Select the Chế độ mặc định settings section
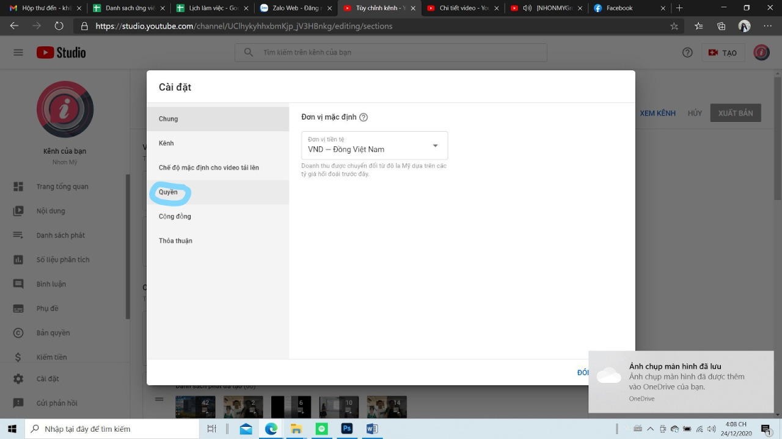 click(x=208, y=167)
